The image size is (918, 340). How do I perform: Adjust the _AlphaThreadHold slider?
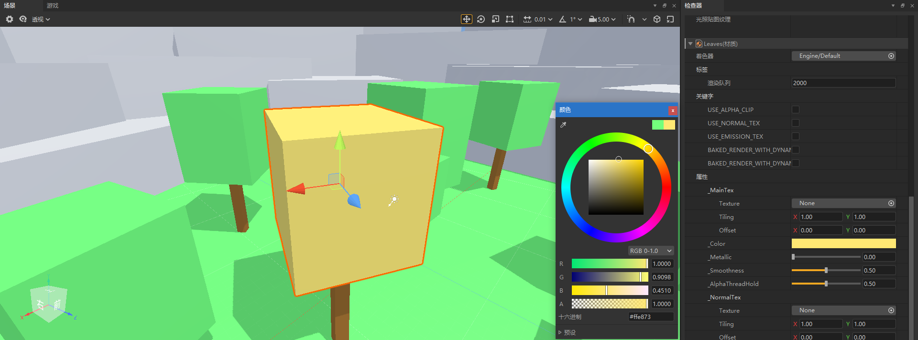pyautogui.click(x=826, y=284)
